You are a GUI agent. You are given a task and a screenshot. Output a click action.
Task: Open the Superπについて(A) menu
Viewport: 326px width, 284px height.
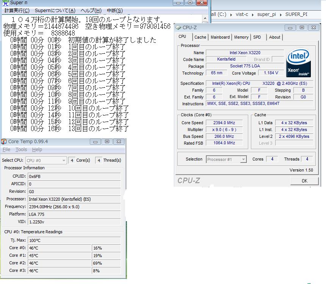click(55, 11)
